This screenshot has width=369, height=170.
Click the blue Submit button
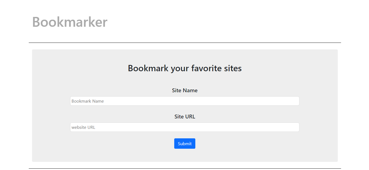tap(185, 144)
